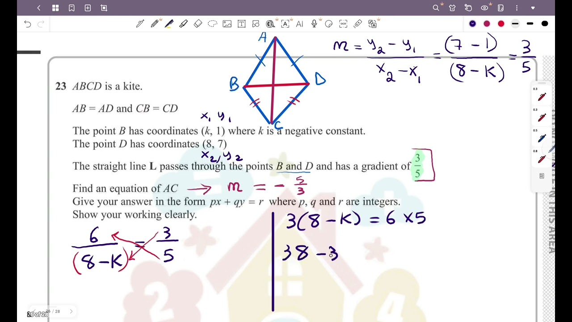The height and width of the screenshot is (322, 572).
Task: Open the translate tool
Action: (x=372, y=24)
